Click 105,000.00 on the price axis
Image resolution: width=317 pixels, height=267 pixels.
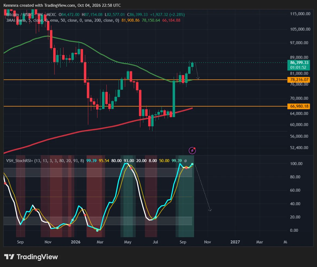[300, 29]
